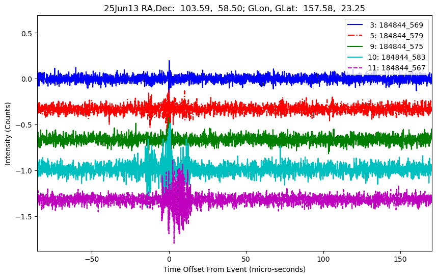Select legend label '11: 184844_567'
Screen dimensions: 437x278
coord(395,67)
